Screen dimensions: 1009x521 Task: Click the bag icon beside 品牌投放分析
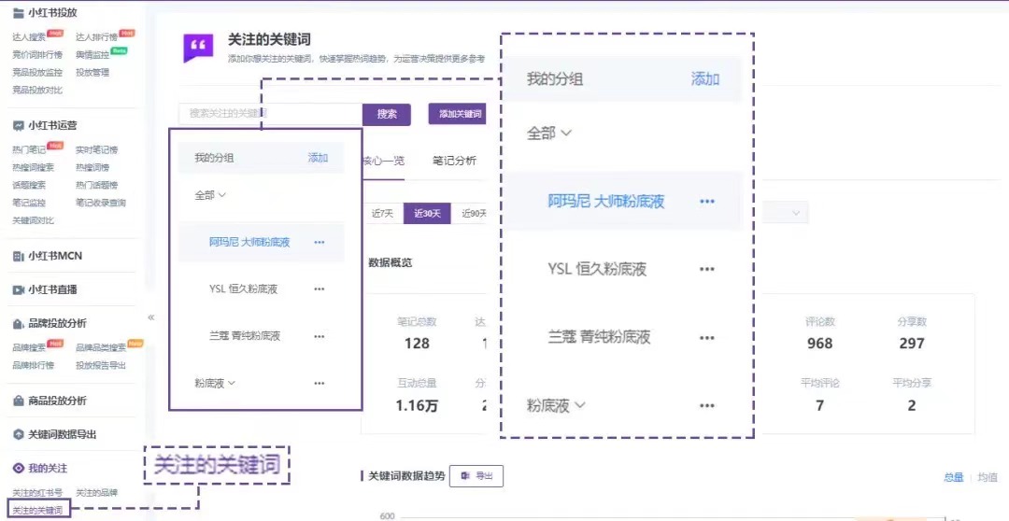point(18,324)
